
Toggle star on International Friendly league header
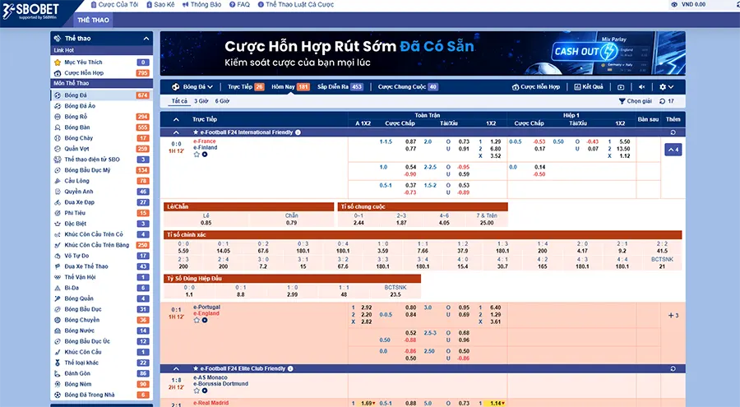(196, 132)
